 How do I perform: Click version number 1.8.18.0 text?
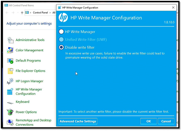coord(169,22)
